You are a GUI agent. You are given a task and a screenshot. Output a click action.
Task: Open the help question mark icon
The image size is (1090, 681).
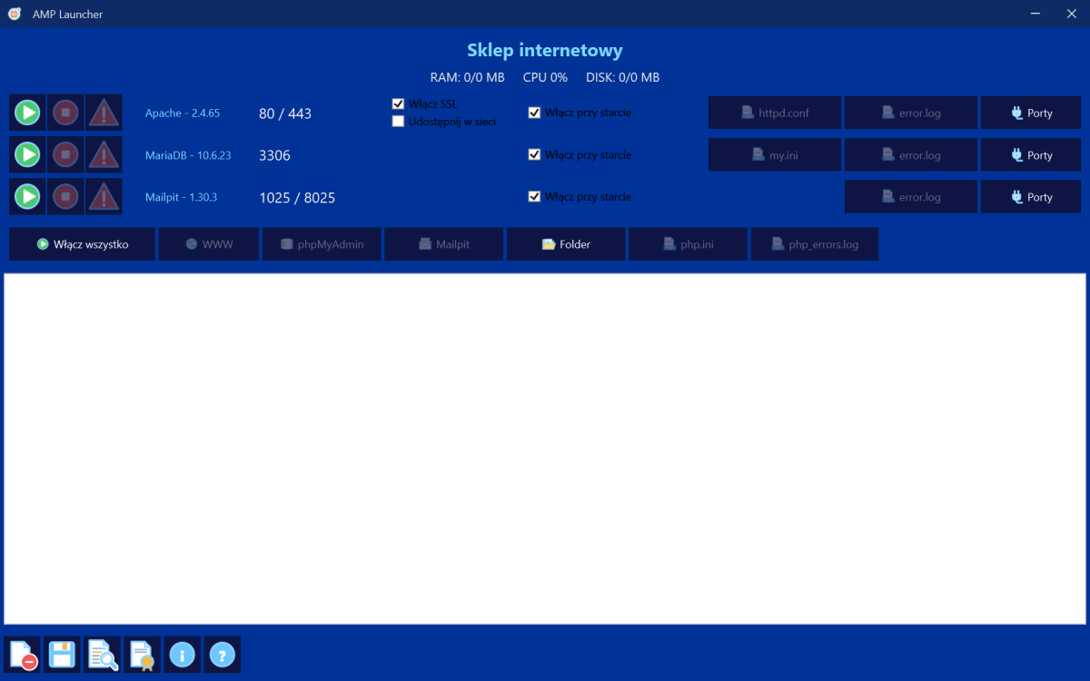tap(223, 655)
